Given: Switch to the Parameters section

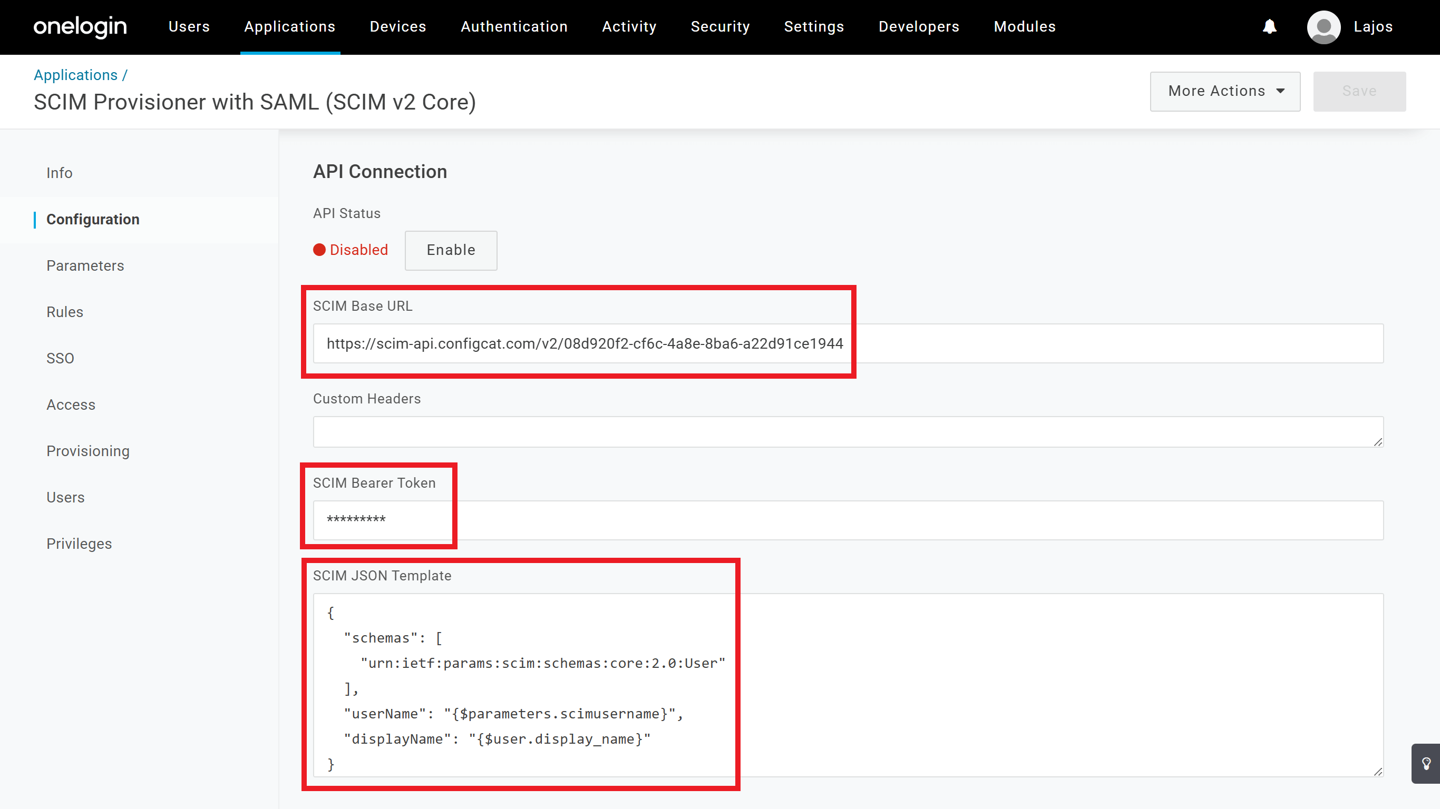Looking at the screenshot, I should pos(85,265).
